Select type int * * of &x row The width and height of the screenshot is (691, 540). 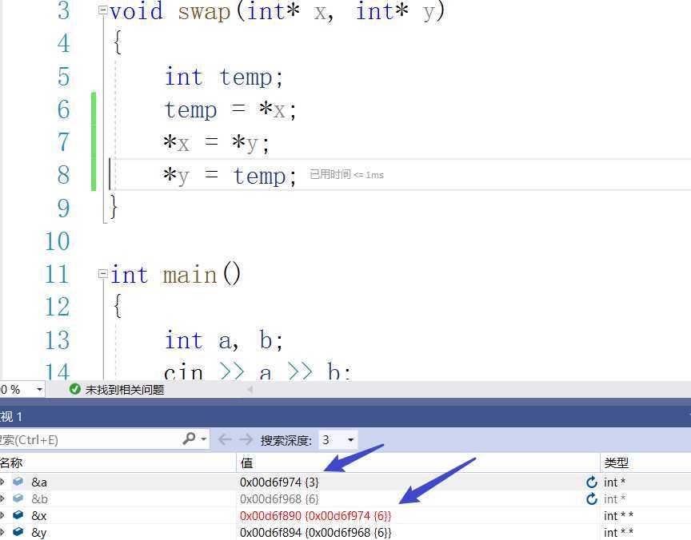pyautogui.click(x=618, y=516)
